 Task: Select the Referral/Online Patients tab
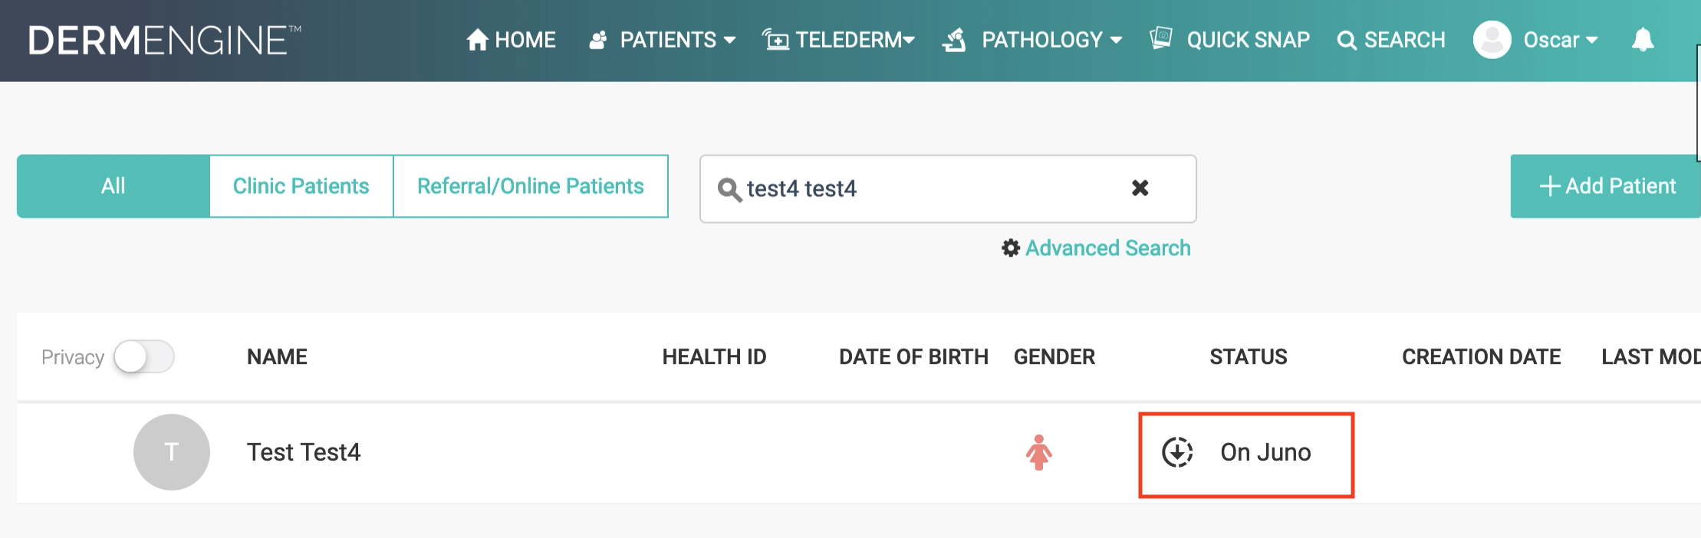[530, 186]
